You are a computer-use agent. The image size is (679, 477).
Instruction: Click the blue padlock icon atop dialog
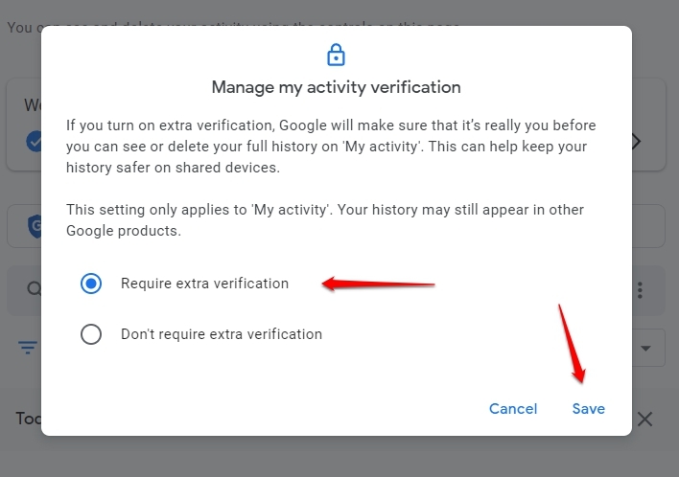point(336,55)
